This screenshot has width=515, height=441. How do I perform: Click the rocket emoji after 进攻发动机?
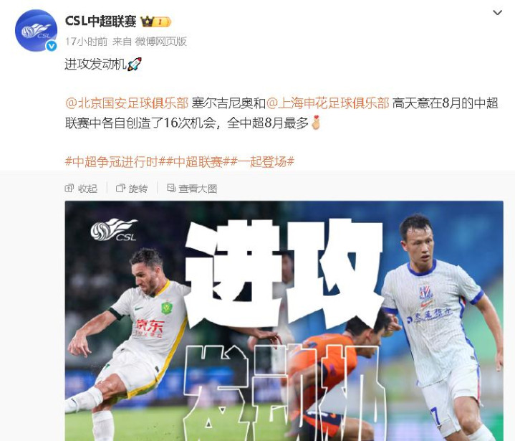point(135,64)
